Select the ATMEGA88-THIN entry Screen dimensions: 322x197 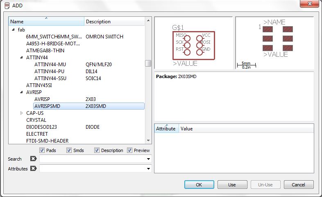point(45,51)
